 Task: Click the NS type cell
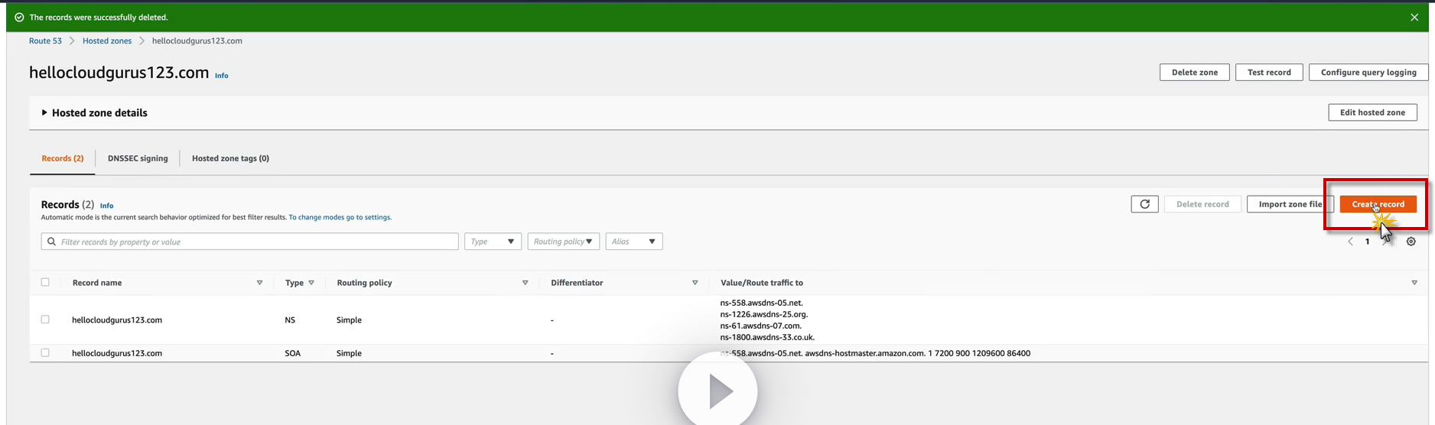[290, 320]
